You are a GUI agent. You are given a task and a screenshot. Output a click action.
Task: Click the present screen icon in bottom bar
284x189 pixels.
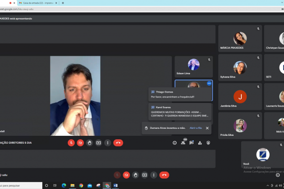(x=144, y=175)
